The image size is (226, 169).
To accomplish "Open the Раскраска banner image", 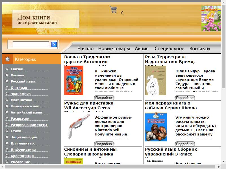I will click(x=211, y=18).
